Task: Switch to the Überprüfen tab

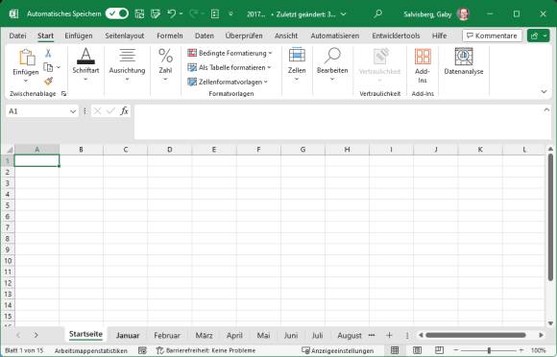Action: pos(244,36)
